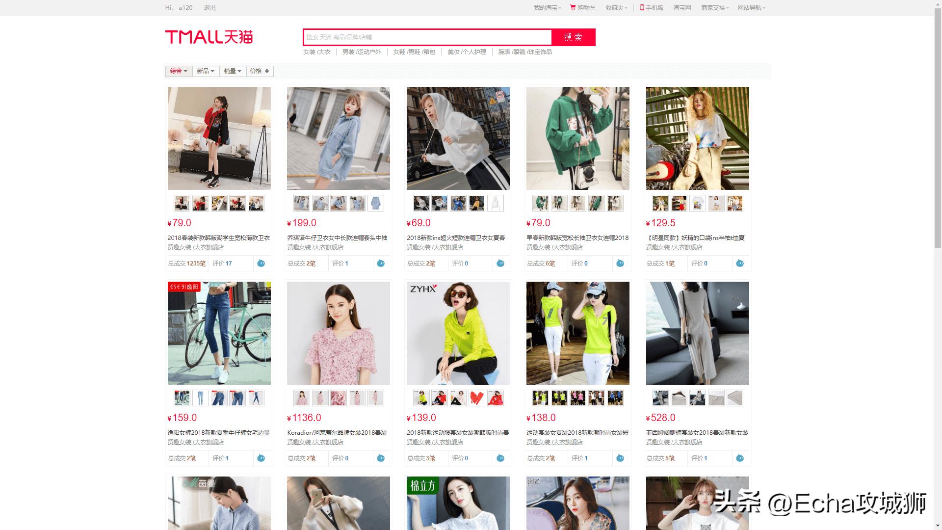Screen dimensions: 942x530
Task: Open the green hoodie ¥79.0 product image
Action: point(577,138)
